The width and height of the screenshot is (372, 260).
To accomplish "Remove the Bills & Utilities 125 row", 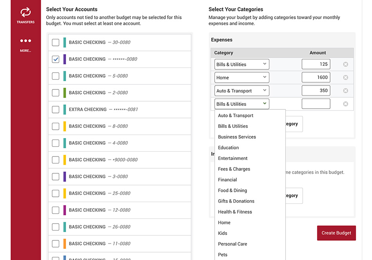I will coord(345,64).
